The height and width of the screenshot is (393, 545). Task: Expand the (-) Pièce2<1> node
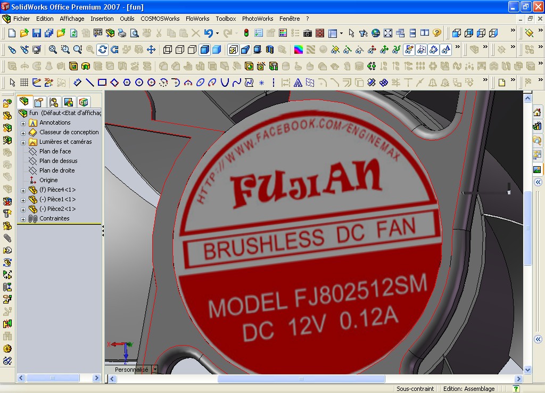click(23, 210)
